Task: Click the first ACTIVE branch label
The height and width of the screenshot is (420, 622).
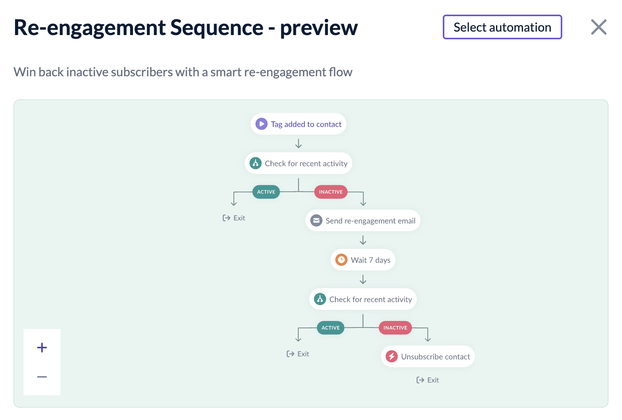Action: (266, 192)
